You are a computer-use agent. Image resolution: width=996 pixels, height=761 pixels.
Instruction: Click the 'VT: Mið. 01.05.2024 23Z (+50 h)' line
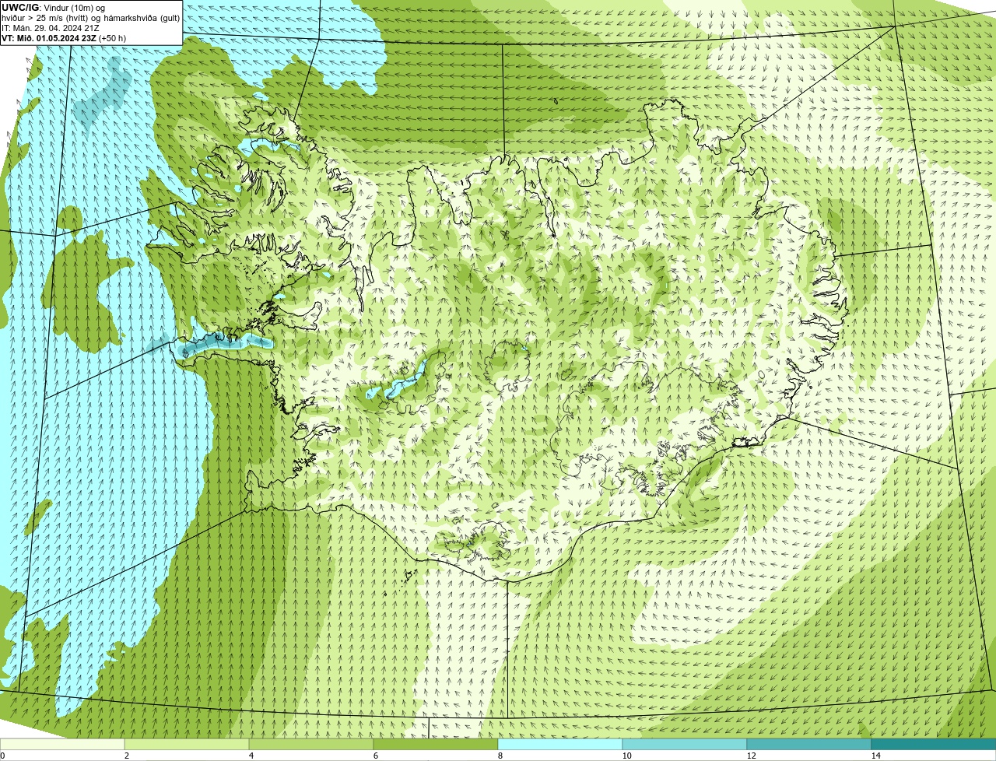pyautogui.click(x=64, y=37)
